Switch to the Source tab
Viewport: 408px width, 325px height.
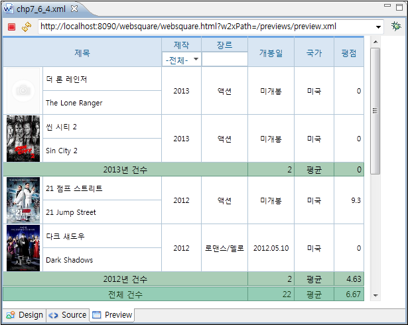coord(68,315)
